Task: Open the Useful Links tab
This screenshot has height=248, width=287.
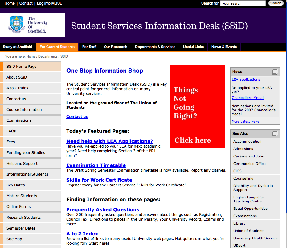Action: 194,47
